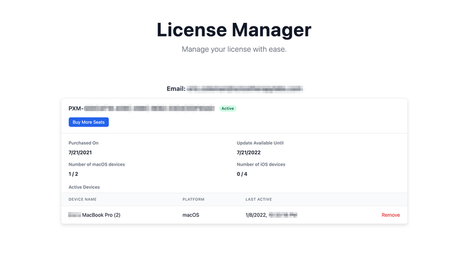Click the Number of macOS devices label
Image resolution: width=462 pixels, height=265 pixels.
pos(97,164)
